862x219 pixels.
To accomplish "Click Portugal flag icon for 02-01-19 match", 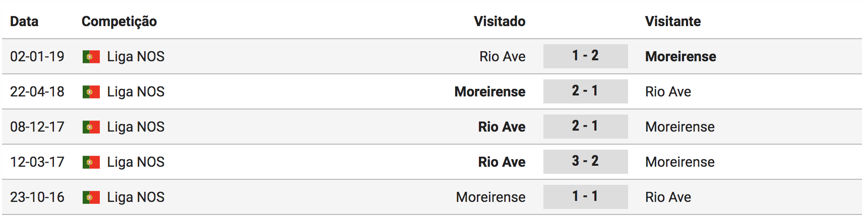I will 91,57.
